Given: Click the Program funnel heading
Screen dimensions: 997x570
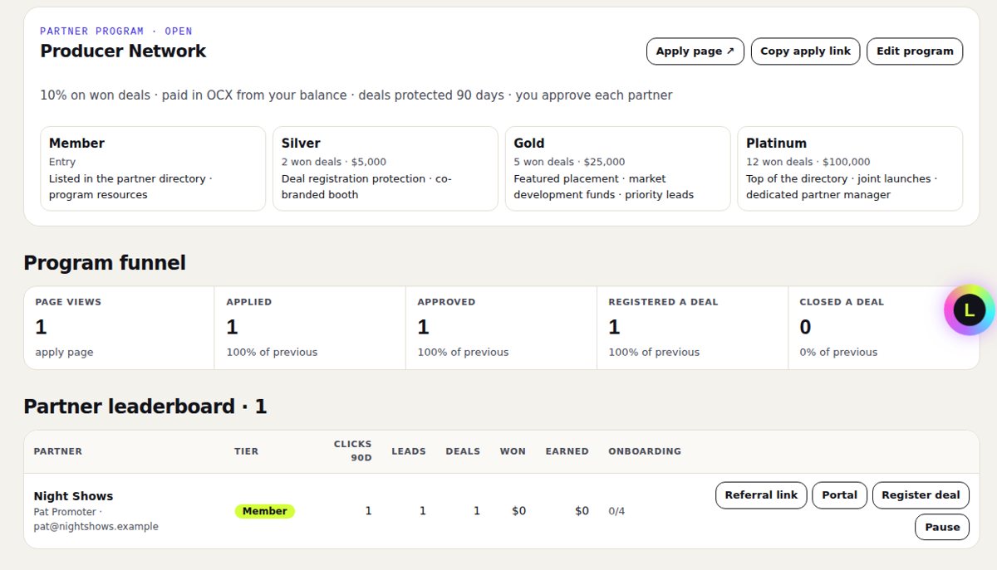Looking at the screenshot, I should tap(105, 263).
